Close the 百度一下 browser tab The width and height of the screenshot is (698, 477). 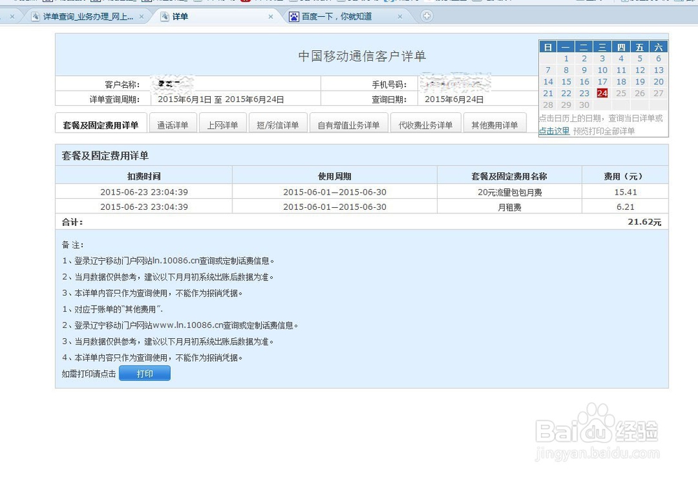click(400, 17)
